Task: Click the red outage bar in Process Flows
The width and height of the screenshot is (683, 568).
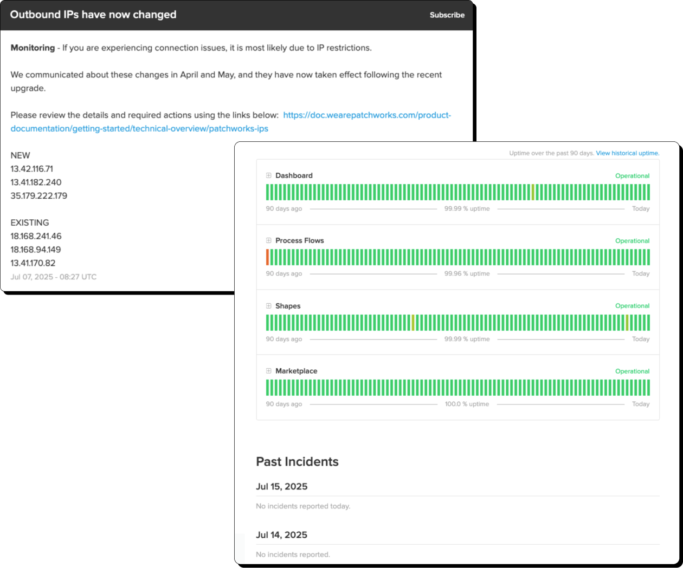Action: (x=268, y=257)
